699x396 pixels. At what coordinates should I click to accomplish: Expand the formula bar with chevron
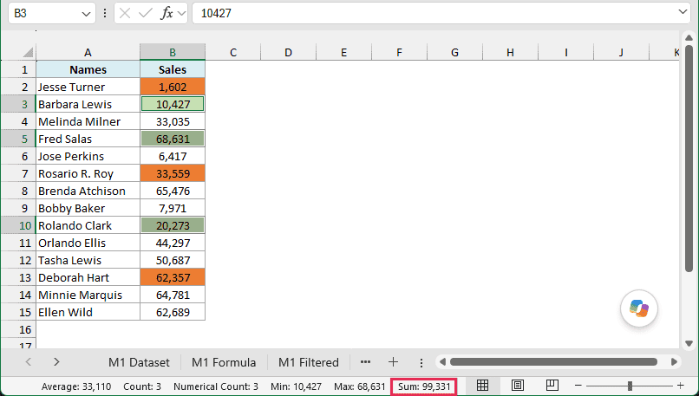point(683,12)
